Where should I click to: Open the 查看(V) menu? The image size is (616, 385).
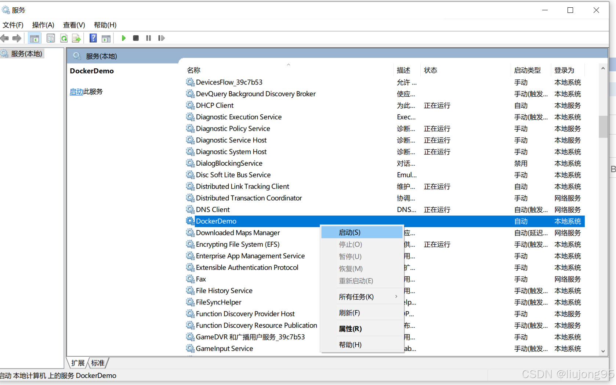coord(73,25)
